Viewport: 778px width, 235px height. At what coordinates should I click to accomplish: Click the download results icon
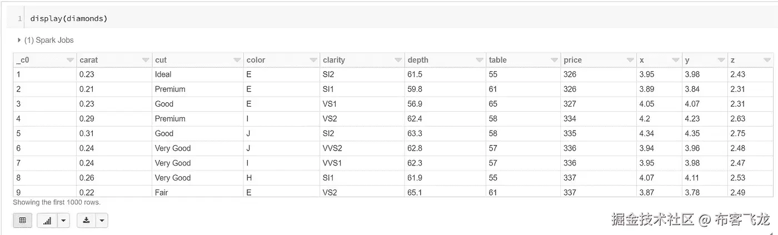(86, 221)
